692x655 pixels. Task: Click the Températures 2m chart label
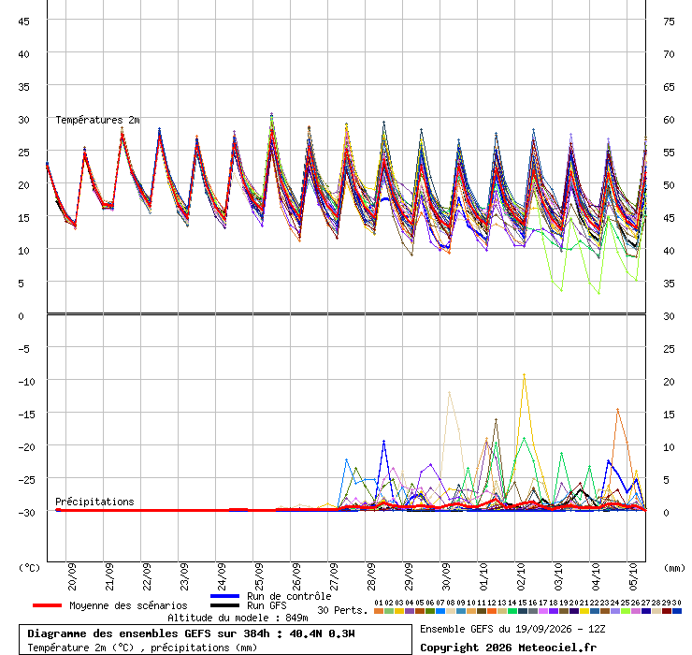(97, 120)
